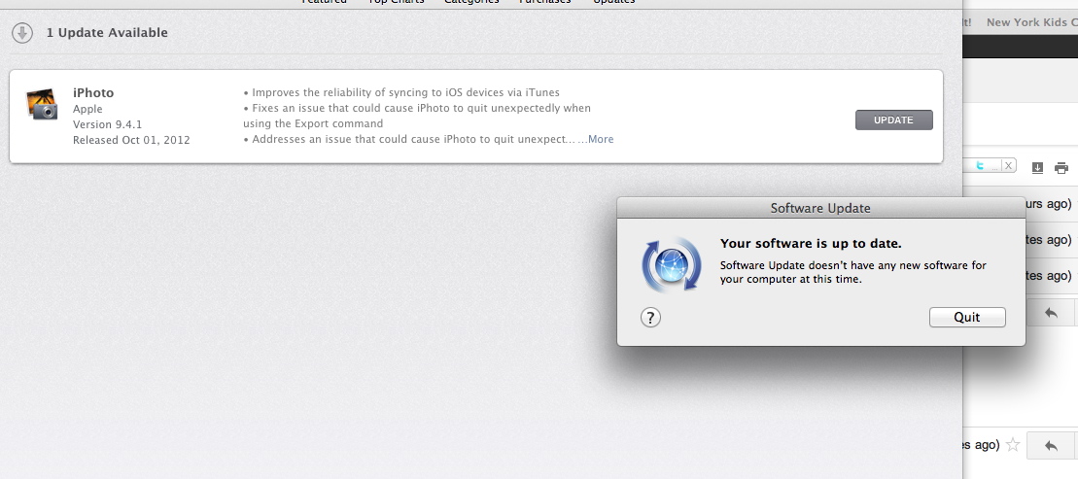
Task: Click the UPDATE button for iPhoto
Action: pyautogui.click(x=893, y=120)
